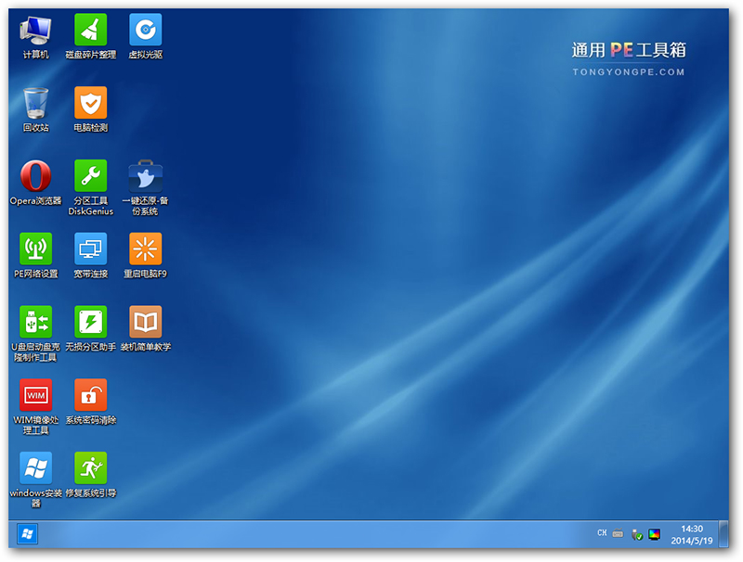Open U盘启动盘克隆制作工具

tap(35, 322)
